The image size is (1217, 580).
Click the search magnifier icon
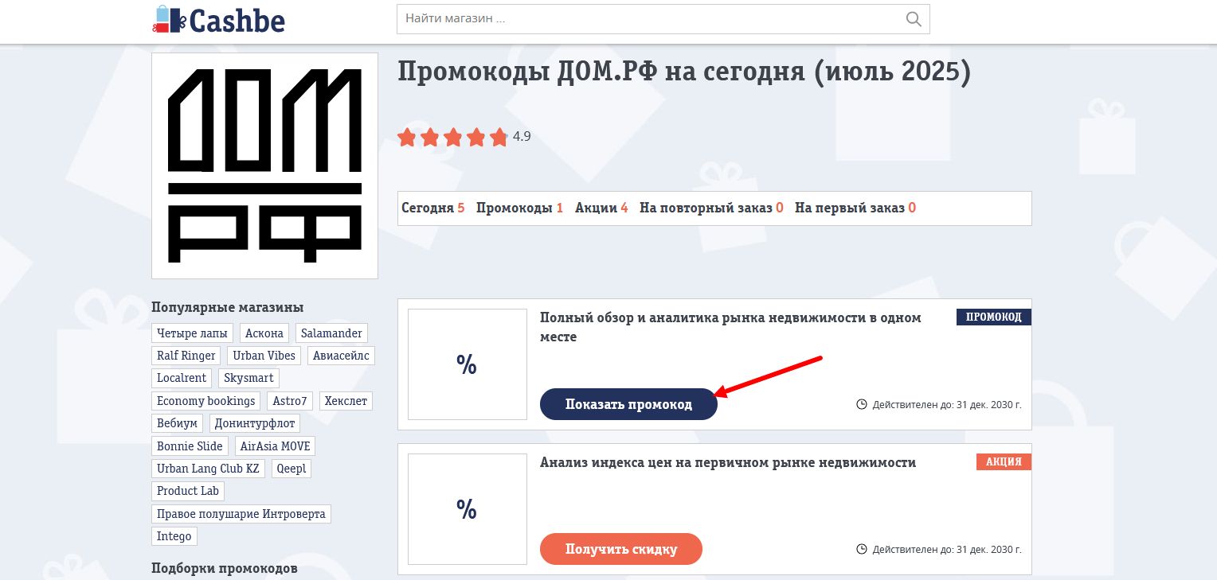point(914,19)
